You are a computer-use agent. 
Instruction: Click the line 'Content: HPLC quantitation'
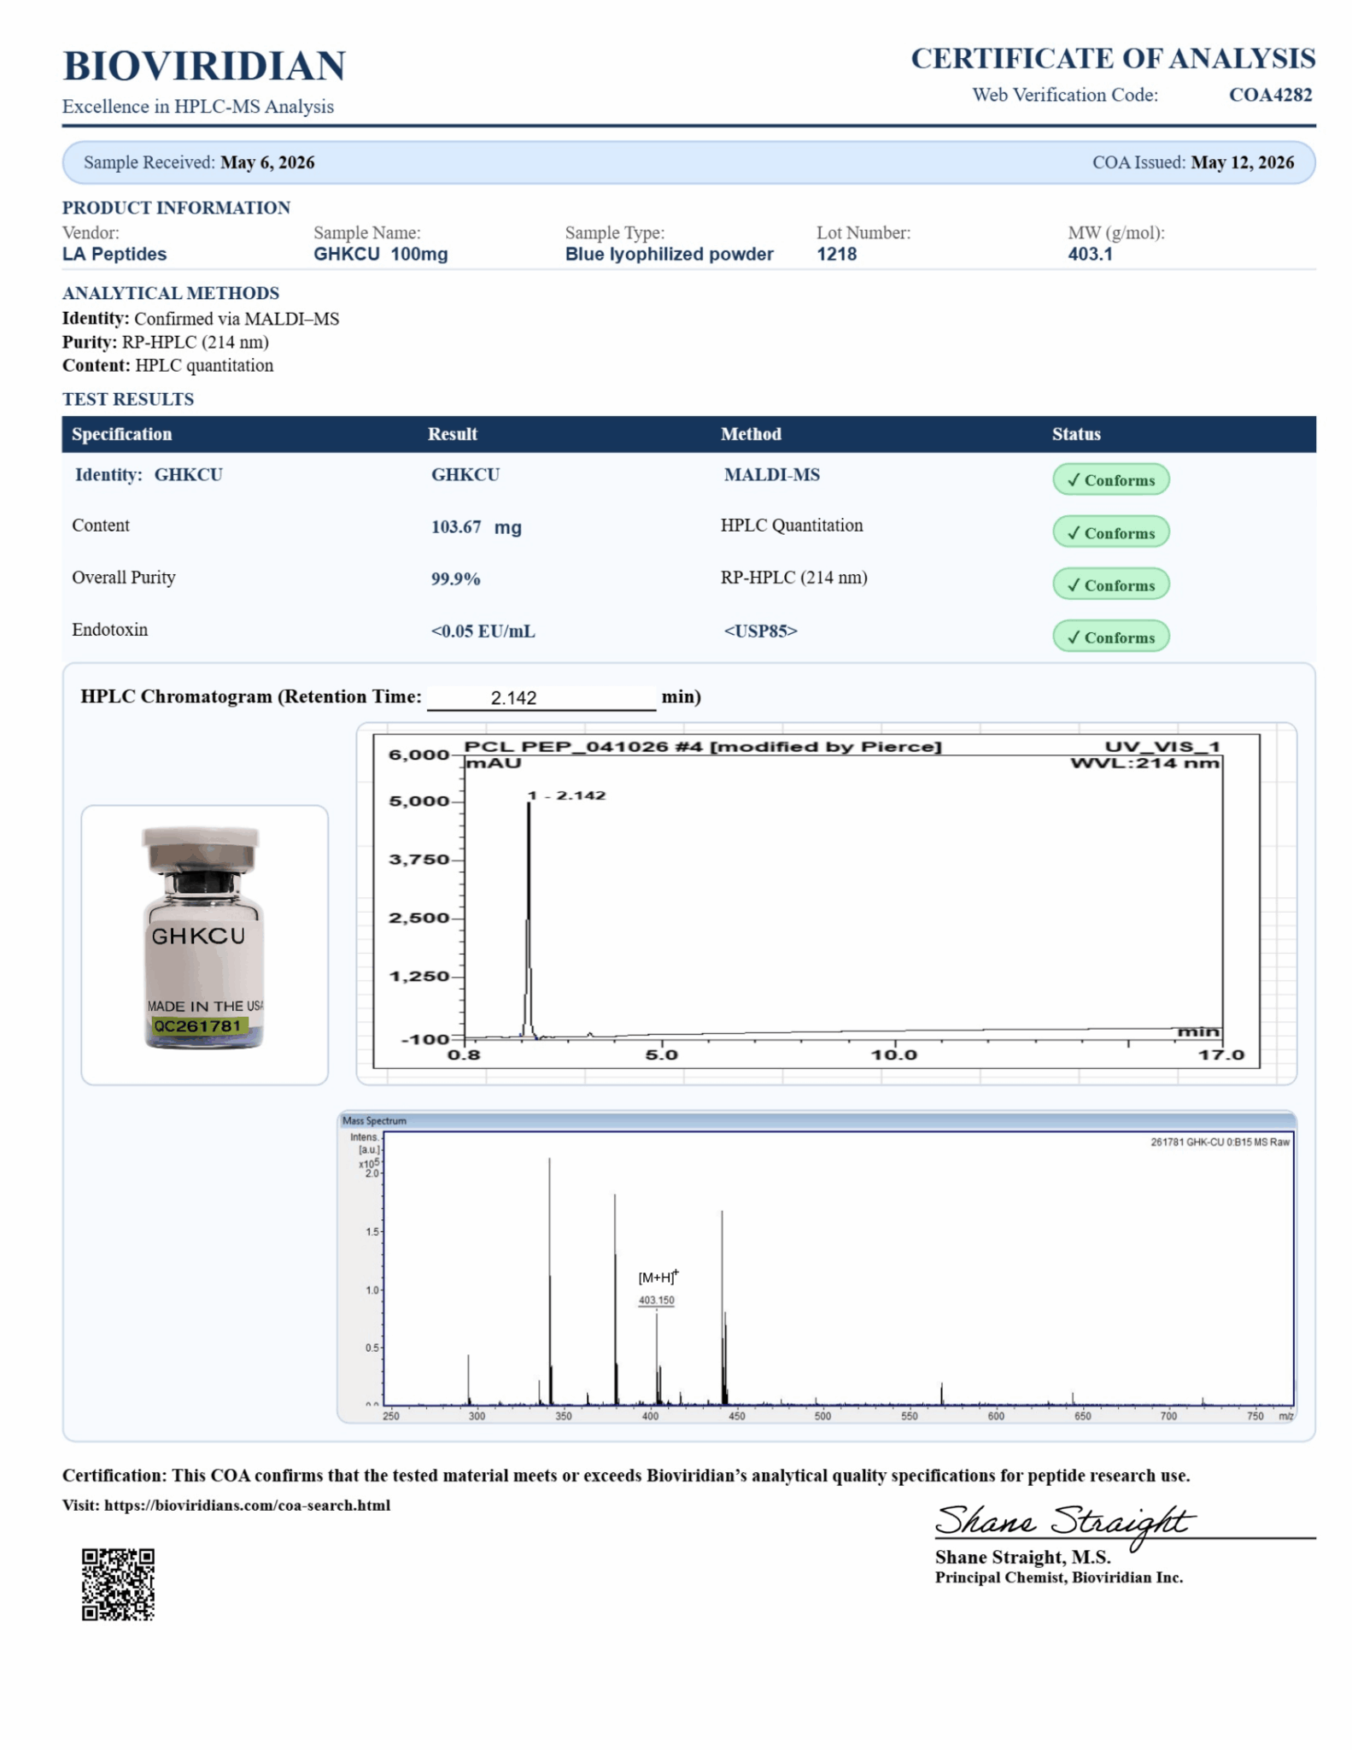pos(168,366)
